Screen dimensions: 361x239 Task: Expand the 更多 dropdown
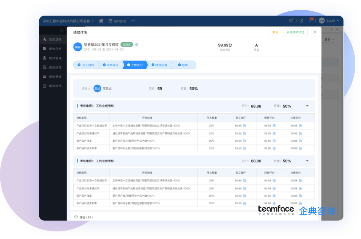330,39
